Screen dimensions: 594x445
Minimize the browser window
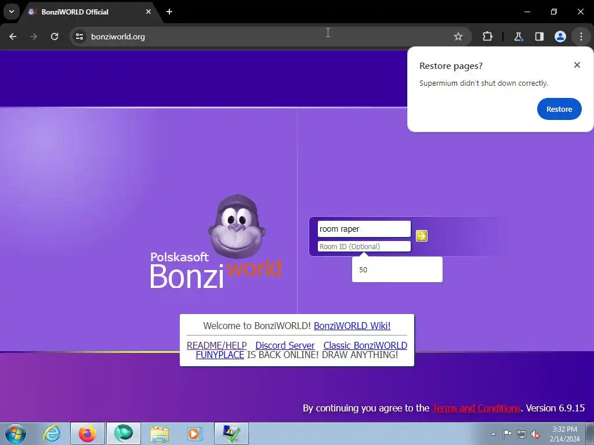click(527, 12)
